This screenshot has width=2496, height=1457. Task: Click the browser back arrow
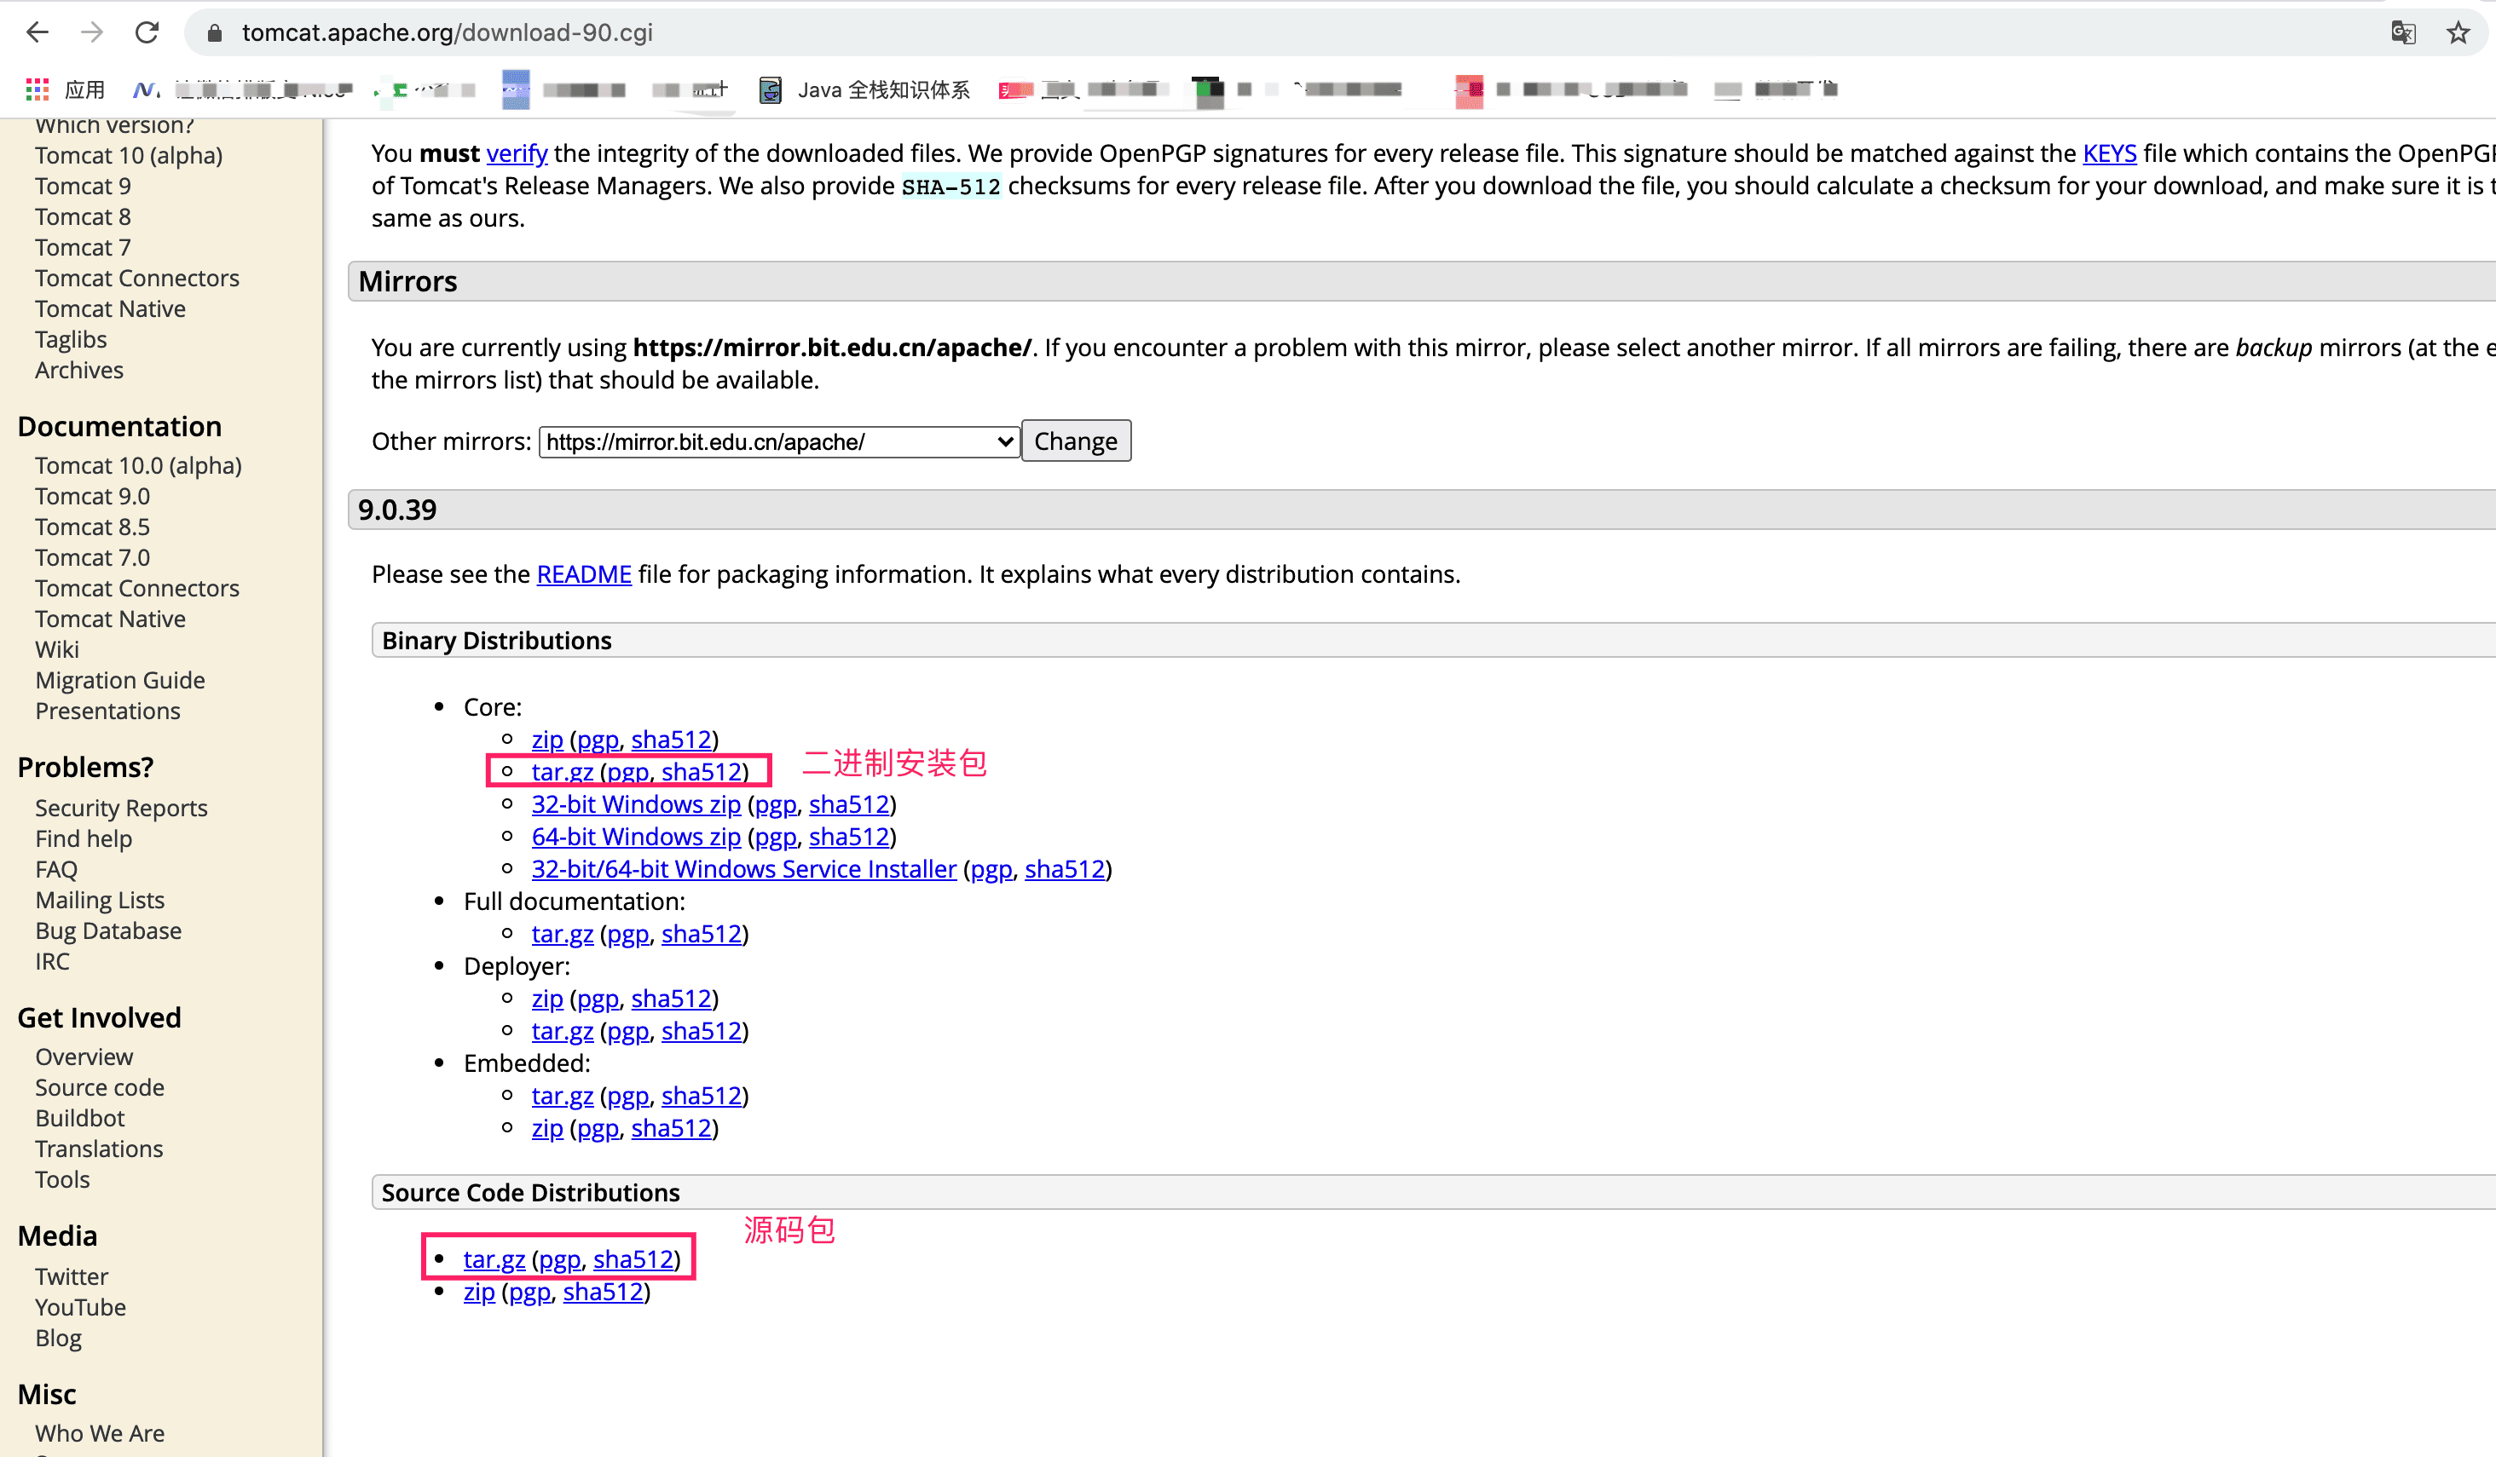pyautogui.click(x=38, y=32)
